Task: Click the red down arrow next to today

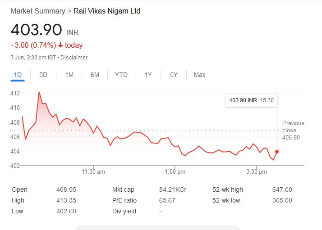Action: (60, 45)
